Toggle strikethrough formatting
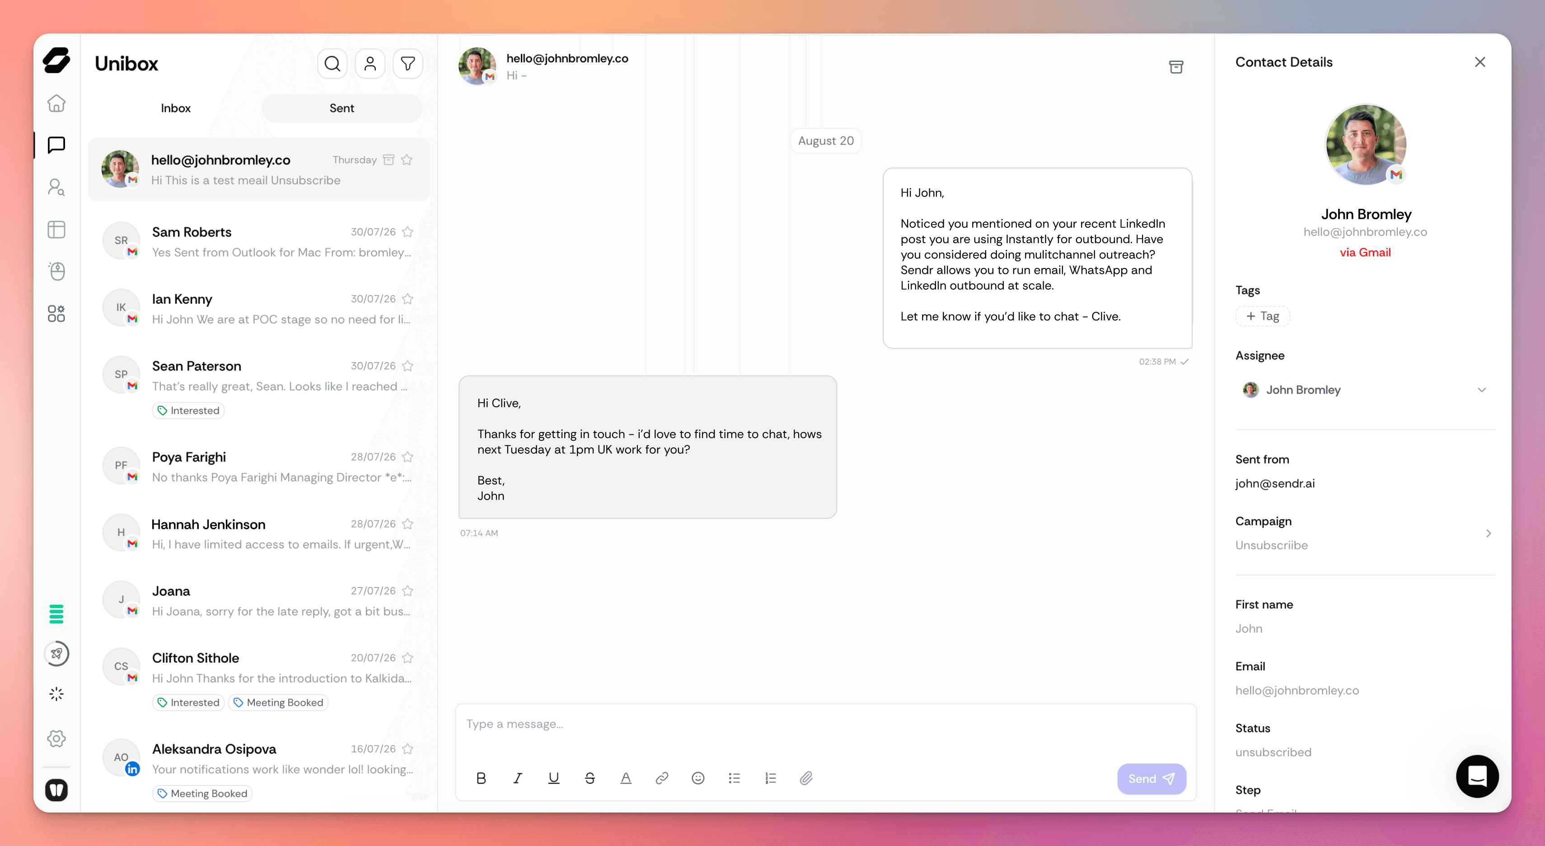Image resolution: width=1545 pixels, height=846 pixels. (590, 778)
